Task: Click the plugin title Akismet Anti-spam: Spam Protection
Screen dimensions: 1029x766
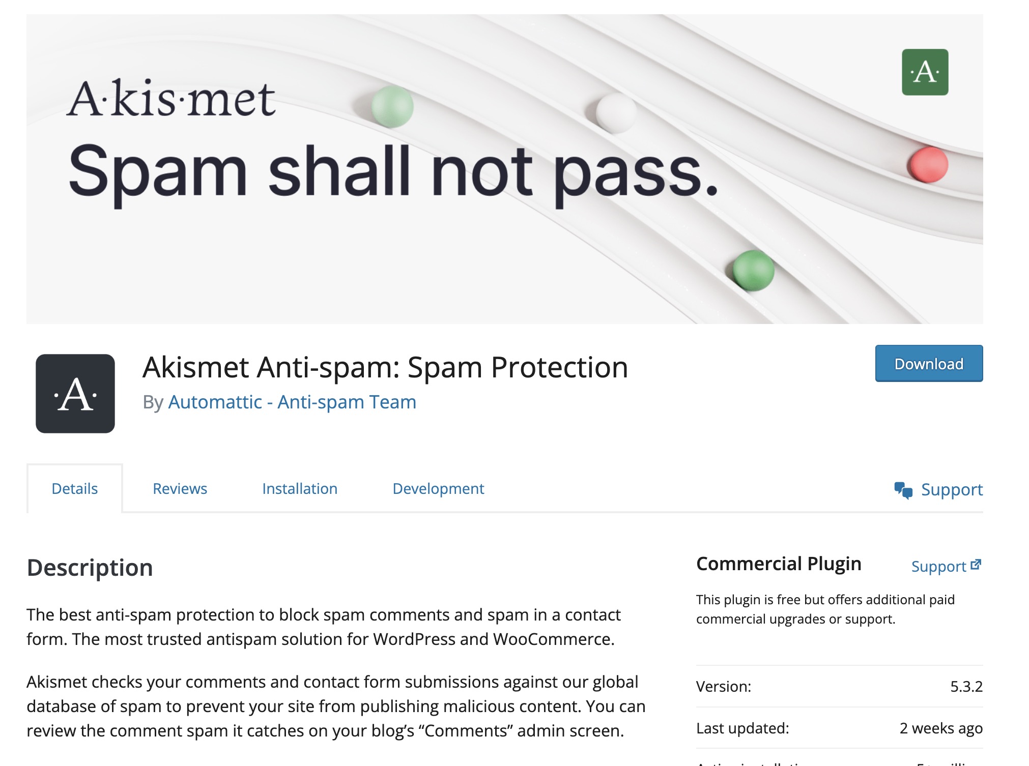Action: 385,367
